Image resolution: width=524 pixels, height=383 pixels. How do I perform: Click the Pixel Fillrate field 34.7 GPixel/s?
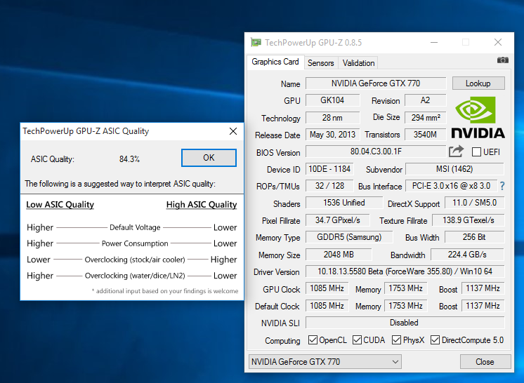(x=338, y=220)
